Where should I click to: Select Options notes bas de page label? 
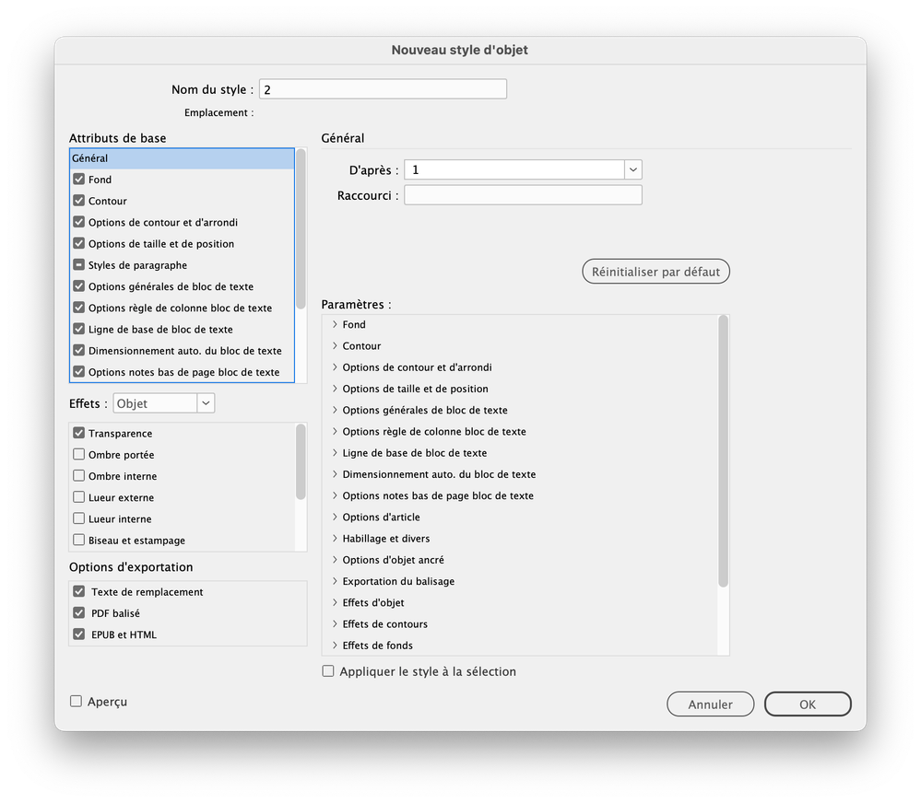(x=183, y=372)
